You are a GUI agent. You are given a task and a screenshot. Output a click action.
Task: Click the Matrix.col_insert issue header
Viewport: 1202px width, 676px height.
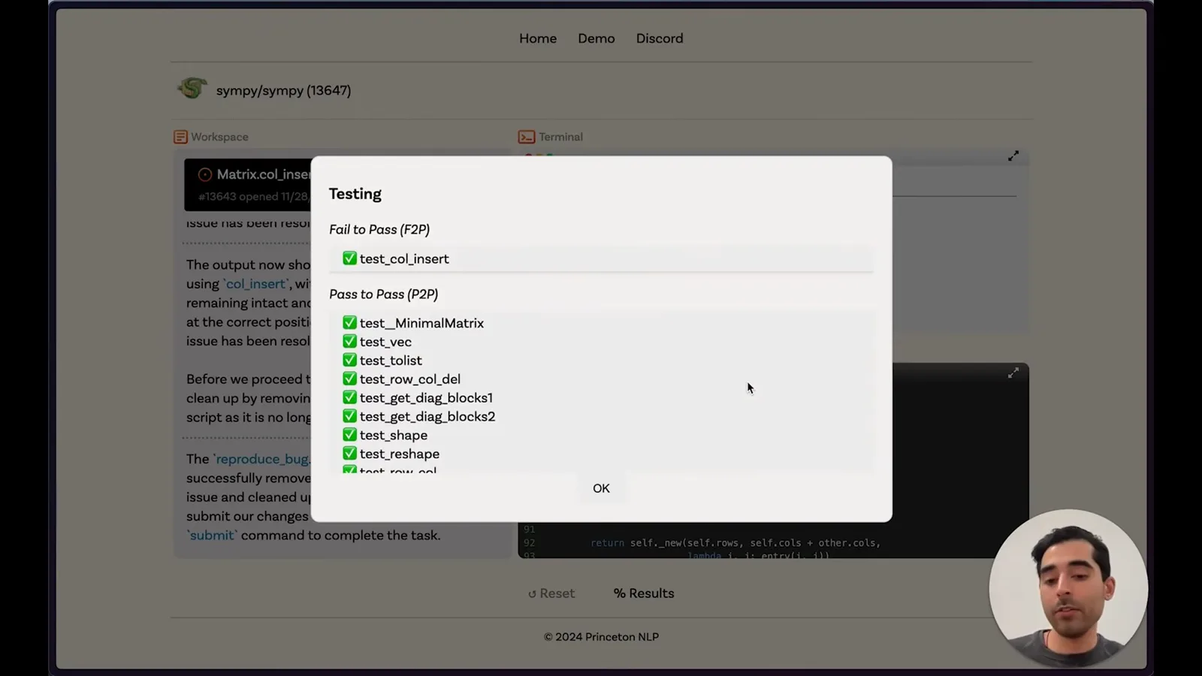point(248,185)
